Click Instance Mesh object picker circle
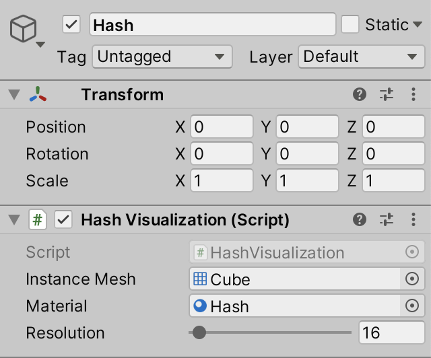The image size is (431, 358). coord(412,279)
